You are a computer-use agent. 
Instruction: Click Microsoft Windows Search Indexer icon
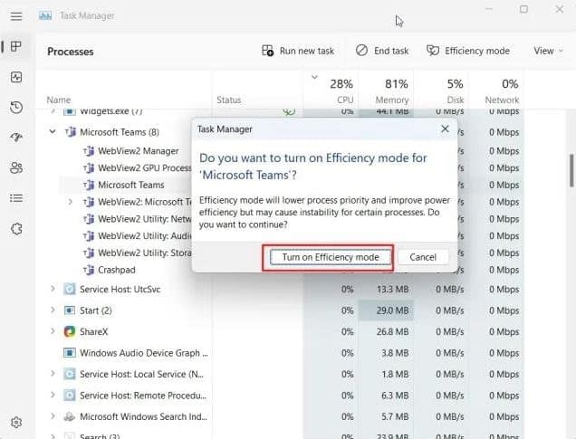click(70, 416)
